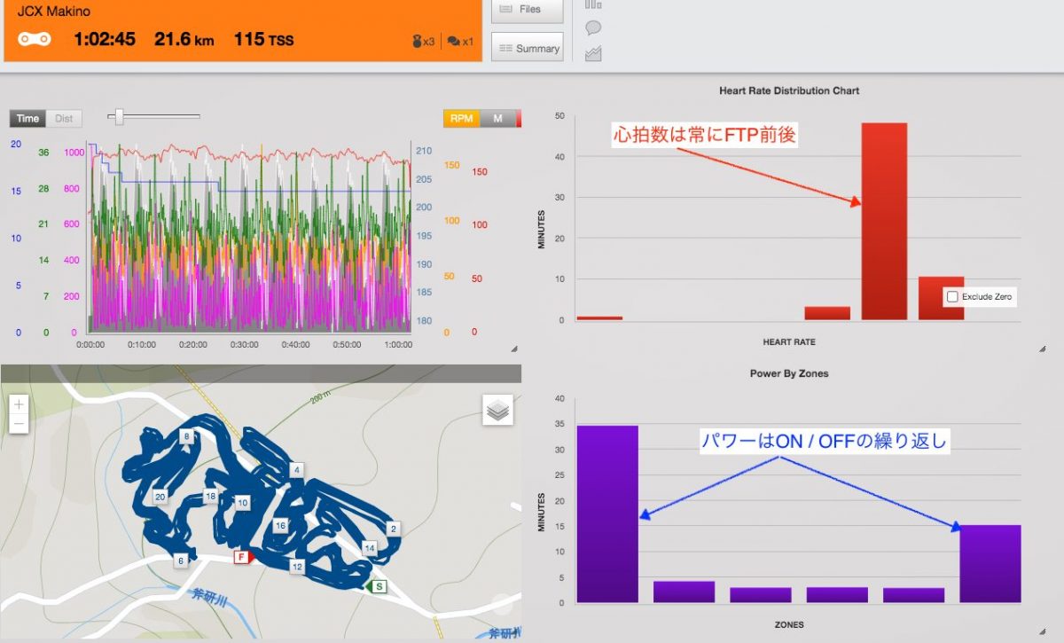Toggle the RPM data series
This screenshot has height=643, width=1064.
tap(461, 119)
